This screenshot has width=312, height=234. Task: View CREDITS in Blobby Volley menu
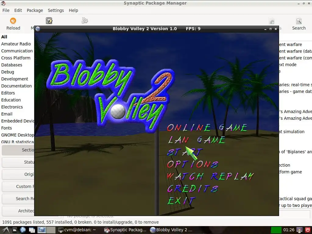[193, 189]
